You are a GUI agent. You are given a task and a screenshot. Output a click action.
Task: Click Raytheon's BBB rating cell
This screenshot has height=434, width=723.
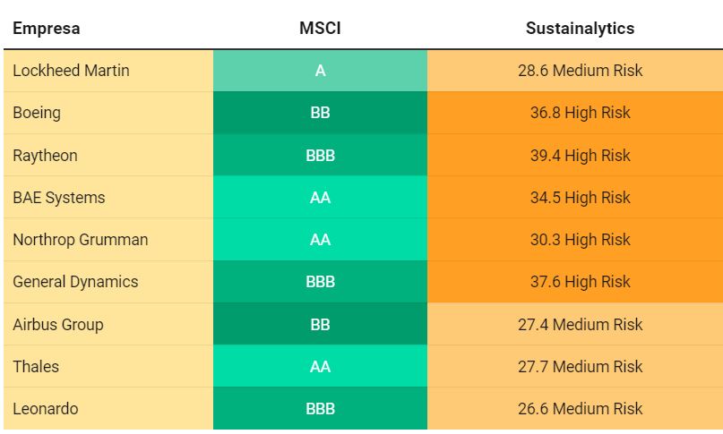pos(320,156)
